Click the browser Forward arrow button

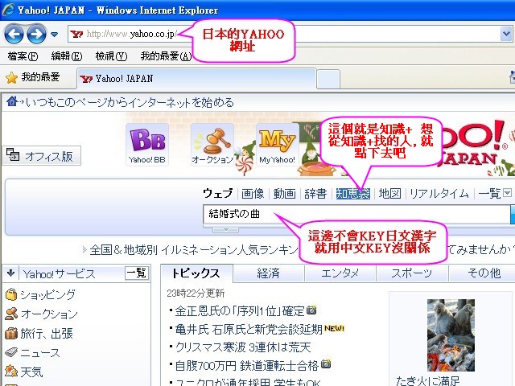pyautogui.click(x=36, y=34)
